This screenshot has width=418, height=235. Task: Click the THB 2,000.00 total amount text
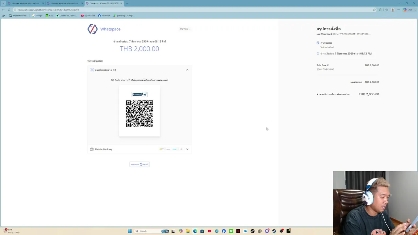[369, 94]
